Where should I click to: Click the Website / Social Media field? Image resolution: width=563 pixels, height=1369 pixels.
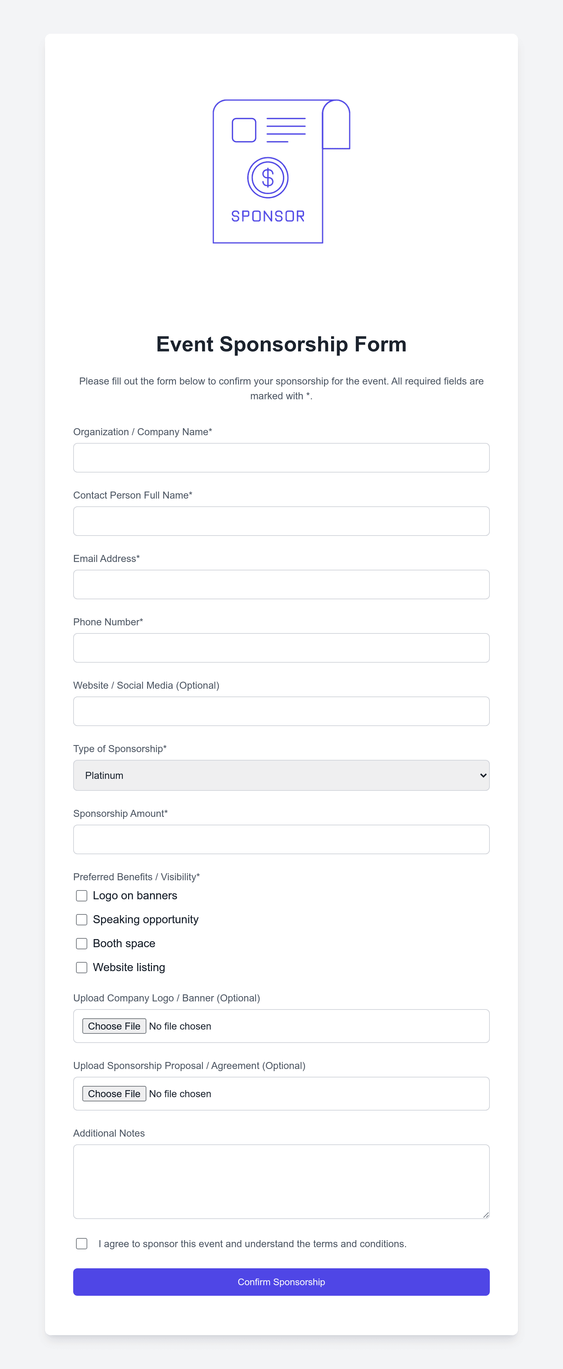(281, 711)
